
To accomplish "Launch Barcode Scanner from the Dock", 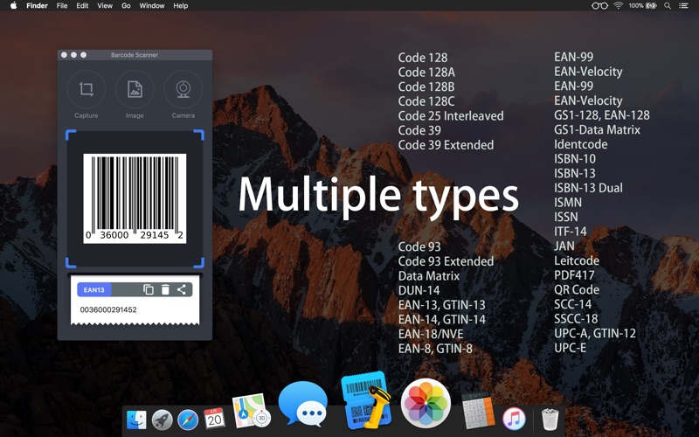I will pyautogui.click(x=364, y=402).
